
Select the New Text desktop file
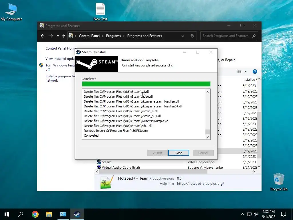pos(100,11)
